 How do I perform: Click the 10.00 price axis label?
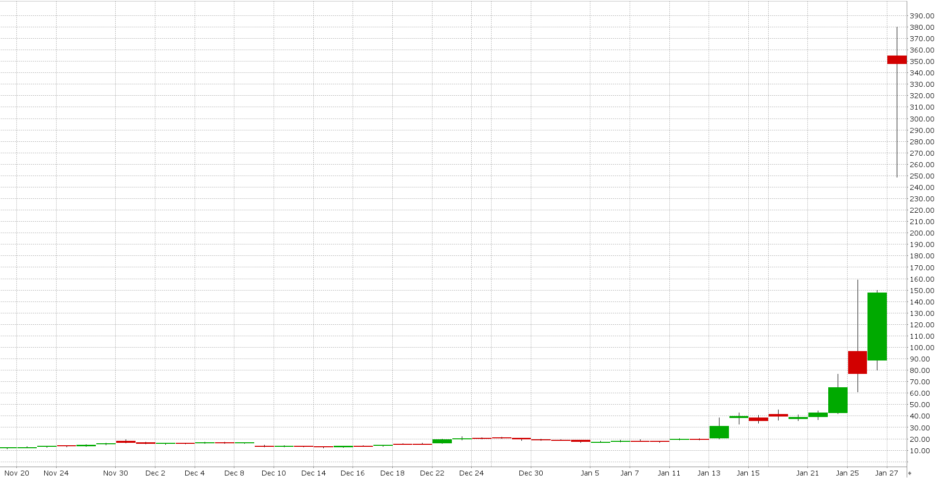pos(920,451)
